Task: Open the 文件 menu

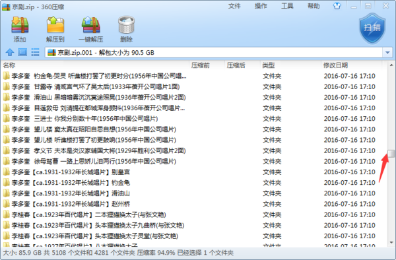Action: click(234, 6)
